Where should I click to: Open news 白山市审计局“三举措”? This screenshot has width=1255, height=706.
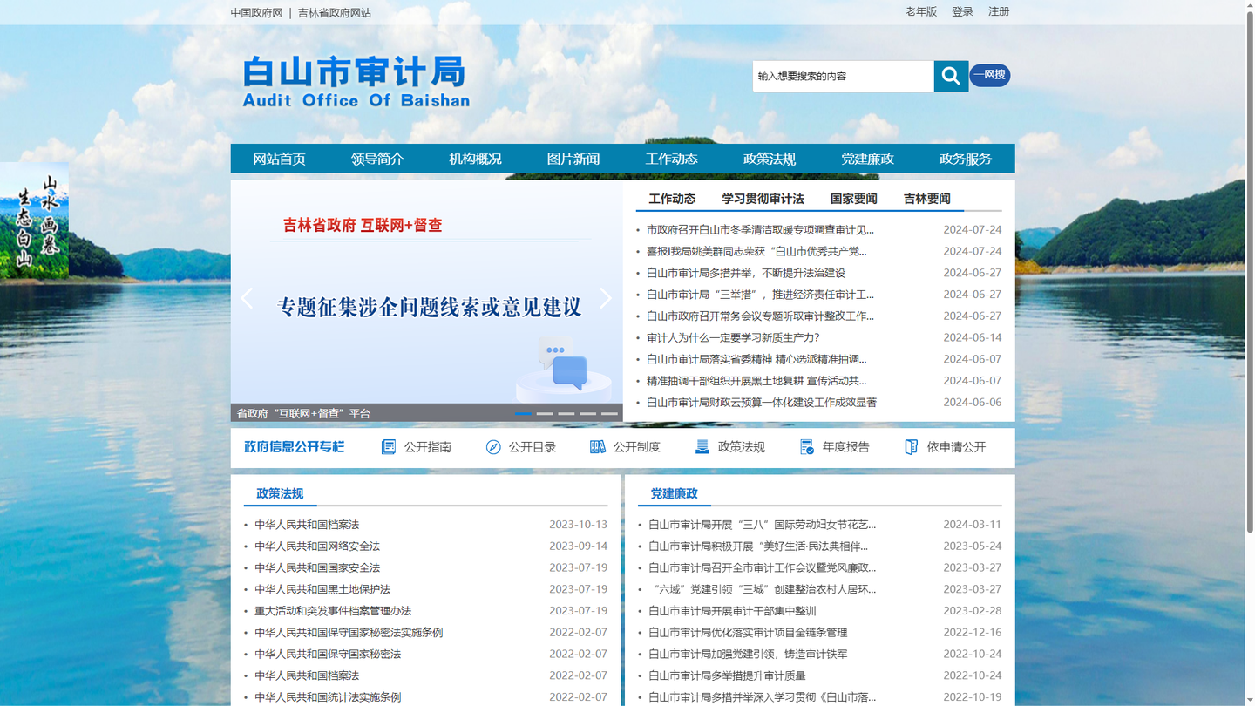coord(760,295)
